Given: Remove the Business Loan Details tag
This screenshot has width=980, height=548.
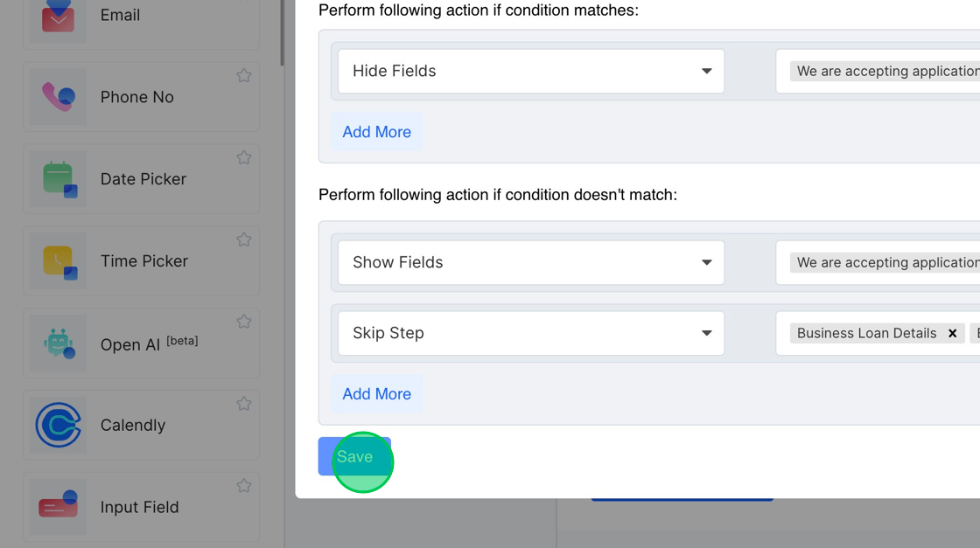Looking at the screenshot, I should click(x=952, y=333).
